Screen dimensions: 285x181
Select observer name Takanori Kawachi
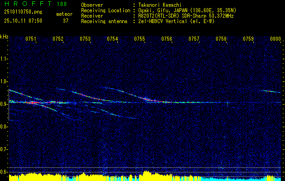159,5
